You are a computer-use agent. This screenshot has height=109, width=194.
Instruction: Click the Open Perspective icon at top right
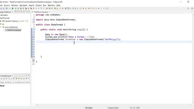click(x=192, y=8)
